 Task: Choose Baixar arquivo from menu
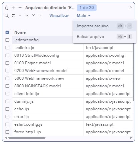[105, 37]
